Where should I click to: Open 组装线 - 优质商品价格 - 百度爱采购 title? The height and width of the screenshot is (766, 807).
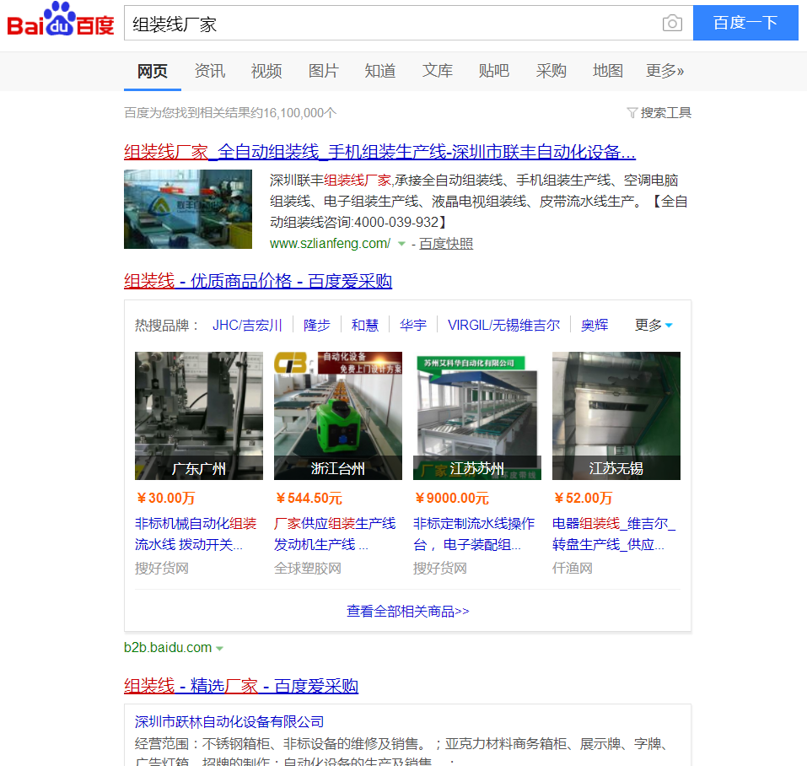click(258, 281)
